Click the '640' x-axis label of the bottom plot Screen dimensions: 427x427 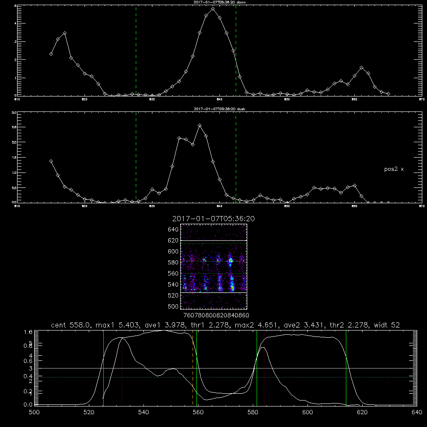(417, 412)
